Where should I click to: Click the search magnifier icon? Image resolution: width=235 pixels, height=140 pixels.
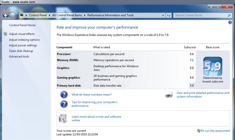[229, 15]
